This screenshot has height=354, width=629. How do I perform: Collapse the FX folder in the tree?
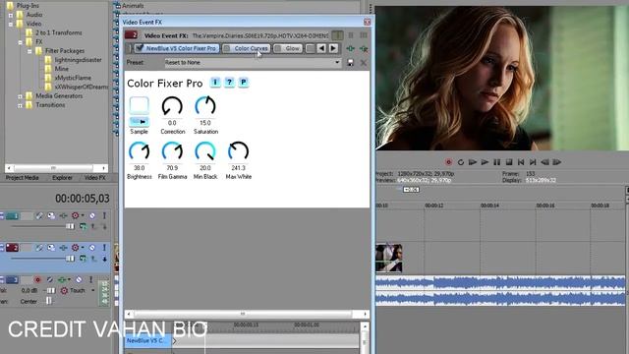[x=20, y=41]
